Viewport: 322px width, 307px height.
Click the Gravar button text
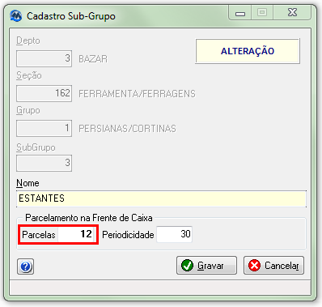(210, 266)
